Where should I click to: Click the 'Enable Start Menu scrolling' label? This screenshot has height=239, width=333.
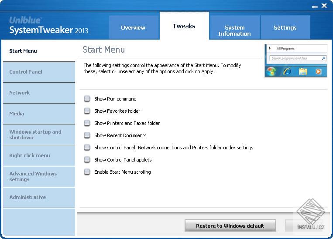click(123, 172)
